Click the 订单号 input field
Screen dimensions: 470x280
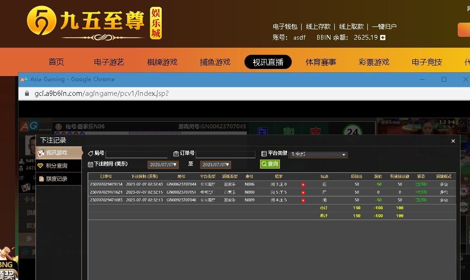225,154
